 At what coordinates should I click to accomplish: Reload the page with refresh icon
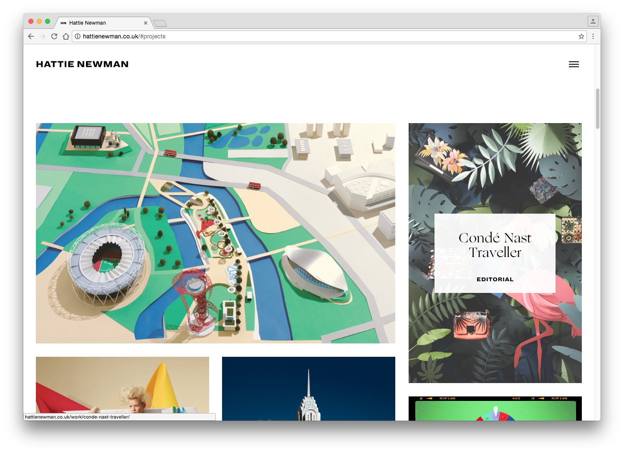click(x=54, y=36)
